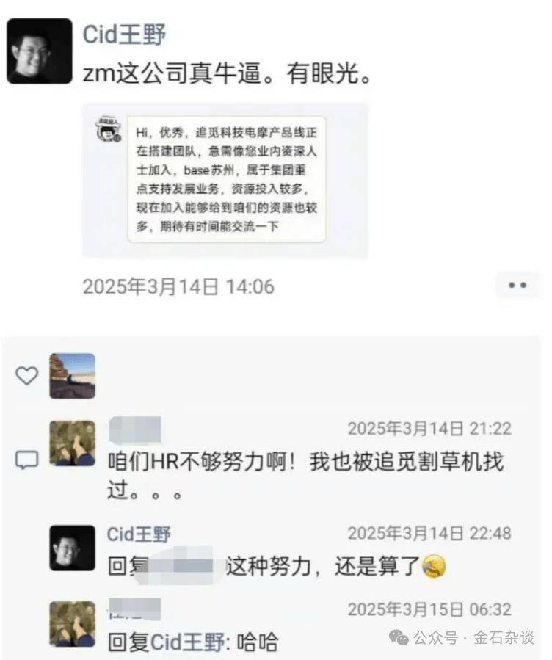Tap the WeChat 公众号 金石杂谈 watermark
The width and height of the screenshot is (552, 660).
click(462, 638)
